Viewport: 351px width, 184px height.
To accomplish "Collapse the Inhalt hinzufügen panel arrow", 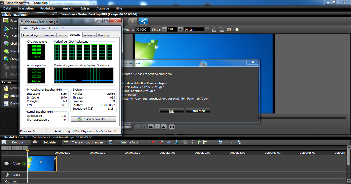I will point(53,15).
